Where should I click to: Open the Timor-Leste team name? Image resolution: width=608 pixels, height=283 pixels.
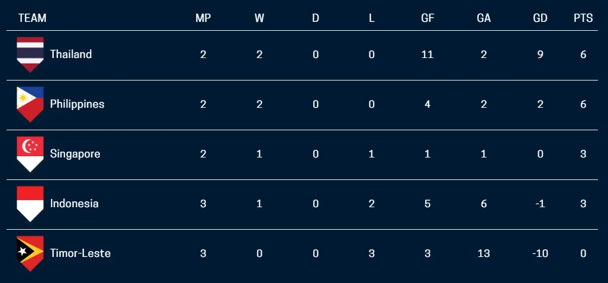[81, 253]
